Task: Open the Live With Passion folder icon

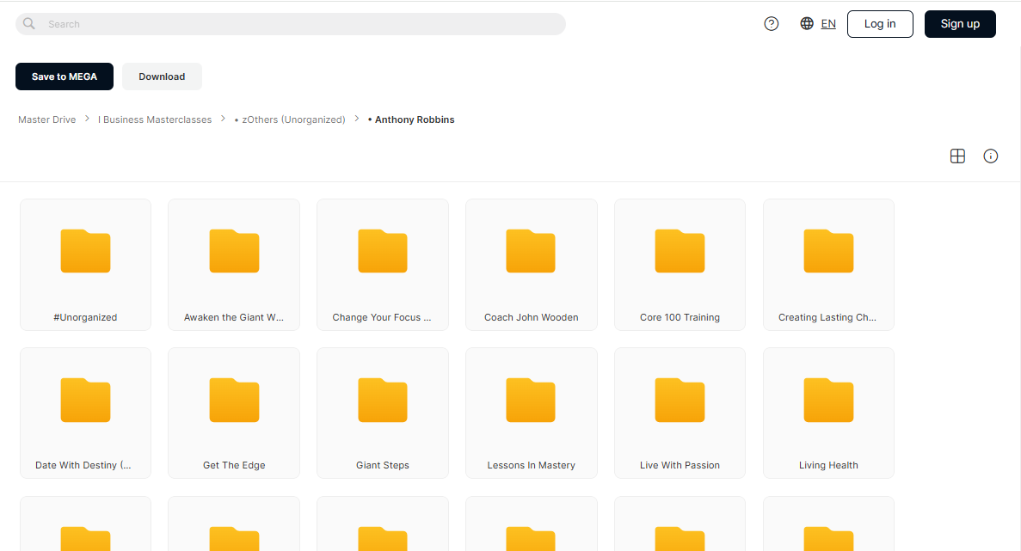Action: click(680, 400)
